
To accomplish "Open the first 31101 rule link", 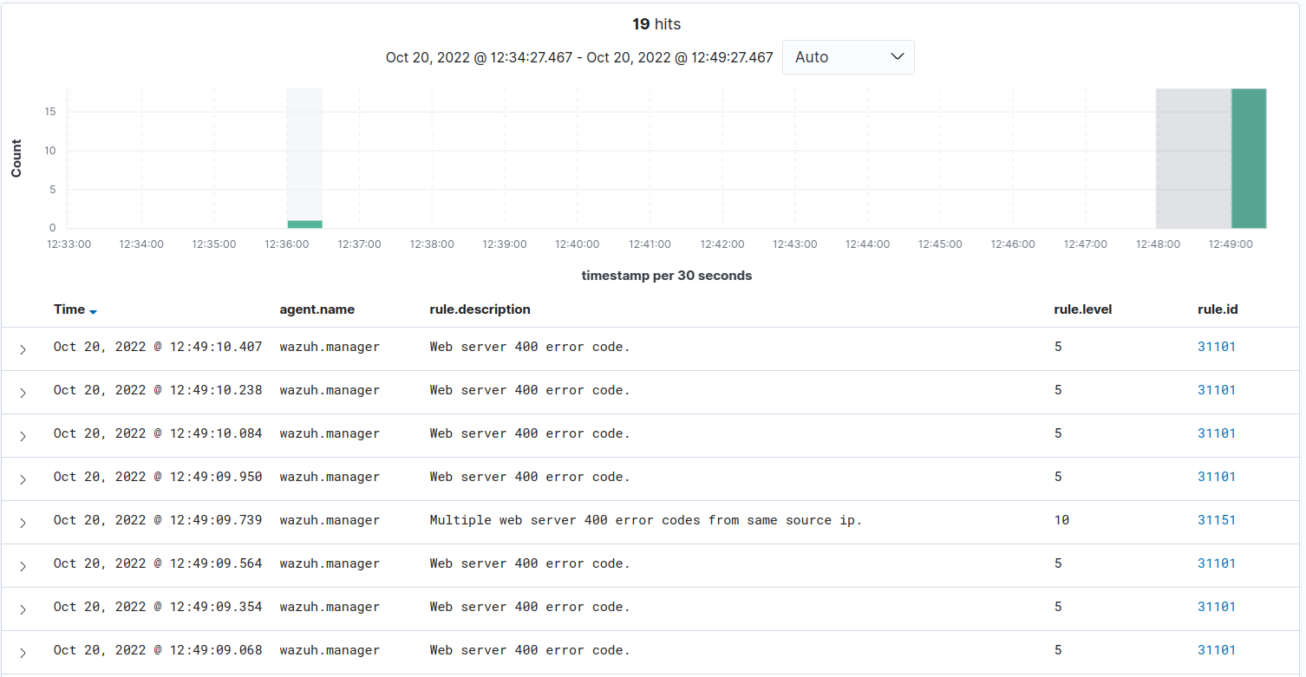I will (1217, 346).
